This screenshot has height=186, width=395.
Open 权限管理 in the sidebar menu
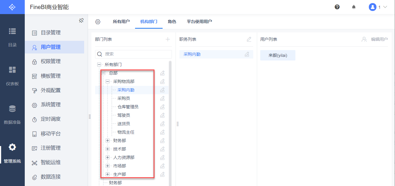pos(51,61)
